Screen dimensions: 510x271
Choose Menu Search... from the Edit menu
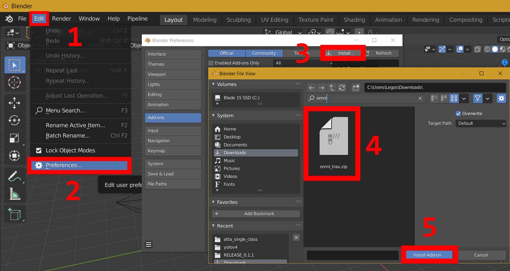tap(81, 110)
